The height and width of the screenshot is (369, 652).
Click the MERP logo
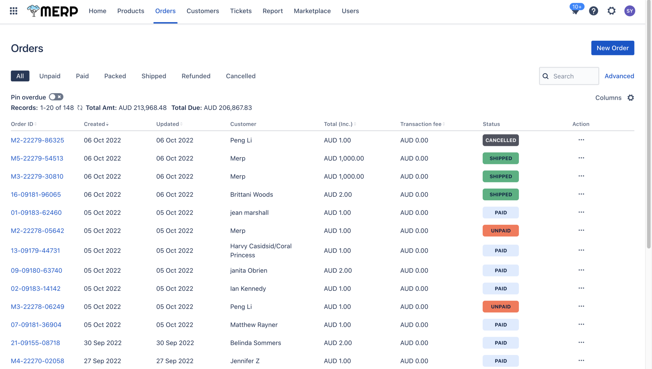(53, 11)
